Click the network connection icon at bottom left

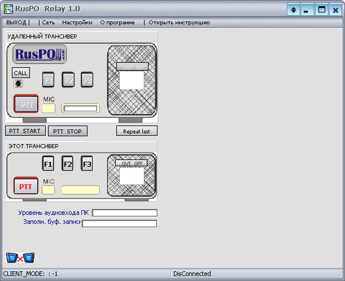pyautogui.click(x=20, y=258)
